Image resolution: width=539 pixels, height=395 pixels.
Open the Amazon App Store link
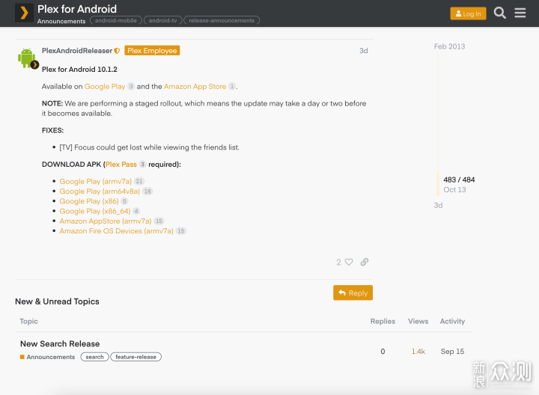click(x=195, y=87)
